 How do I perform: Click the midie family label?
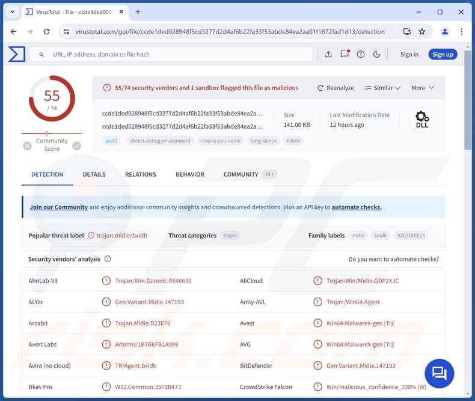pos(358,235)
